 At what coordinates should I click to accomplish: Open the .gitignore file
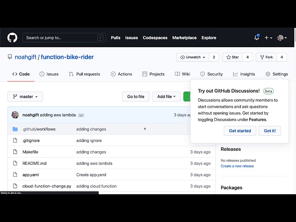point(31,141)
